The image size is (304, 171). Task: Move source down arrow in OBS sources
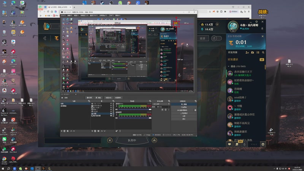tap(105, 131)
